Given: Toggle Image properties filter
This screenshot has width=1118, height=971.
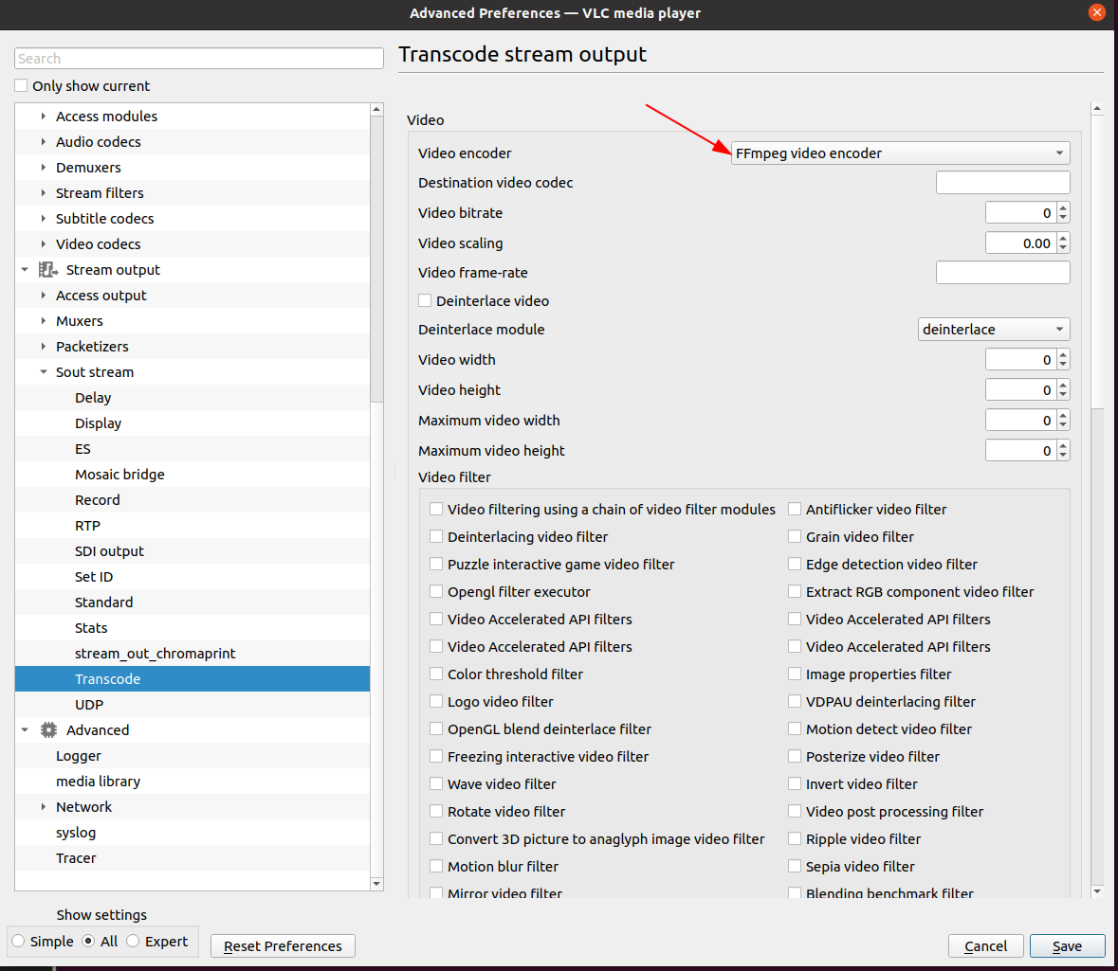Looking at the screenshot, I should click(x=795, y=674).
